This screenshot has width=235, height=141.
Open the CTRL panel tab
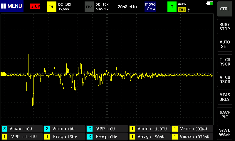(225, 9)
